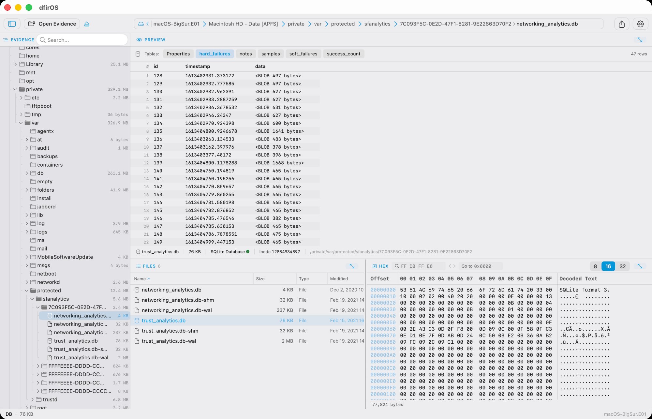Expand the trustd folder

point(32,399)
